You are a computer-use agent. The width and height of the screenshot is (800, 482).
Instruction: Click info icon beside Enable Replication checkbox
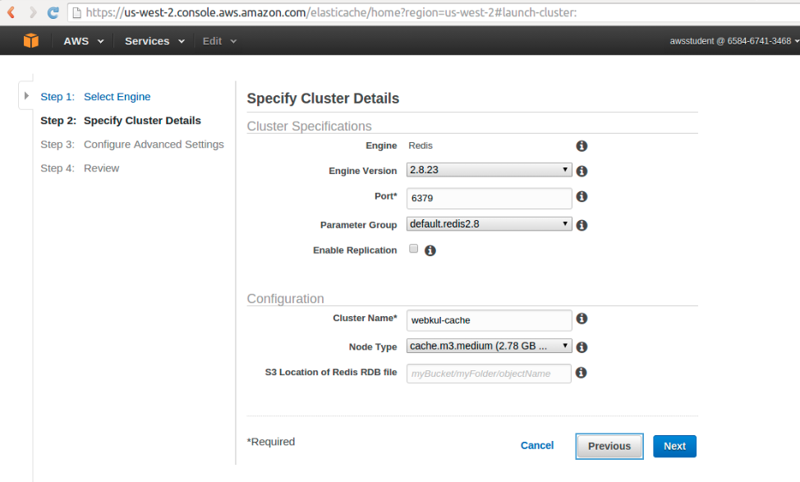pyautogui.click(x=430, y=250)
